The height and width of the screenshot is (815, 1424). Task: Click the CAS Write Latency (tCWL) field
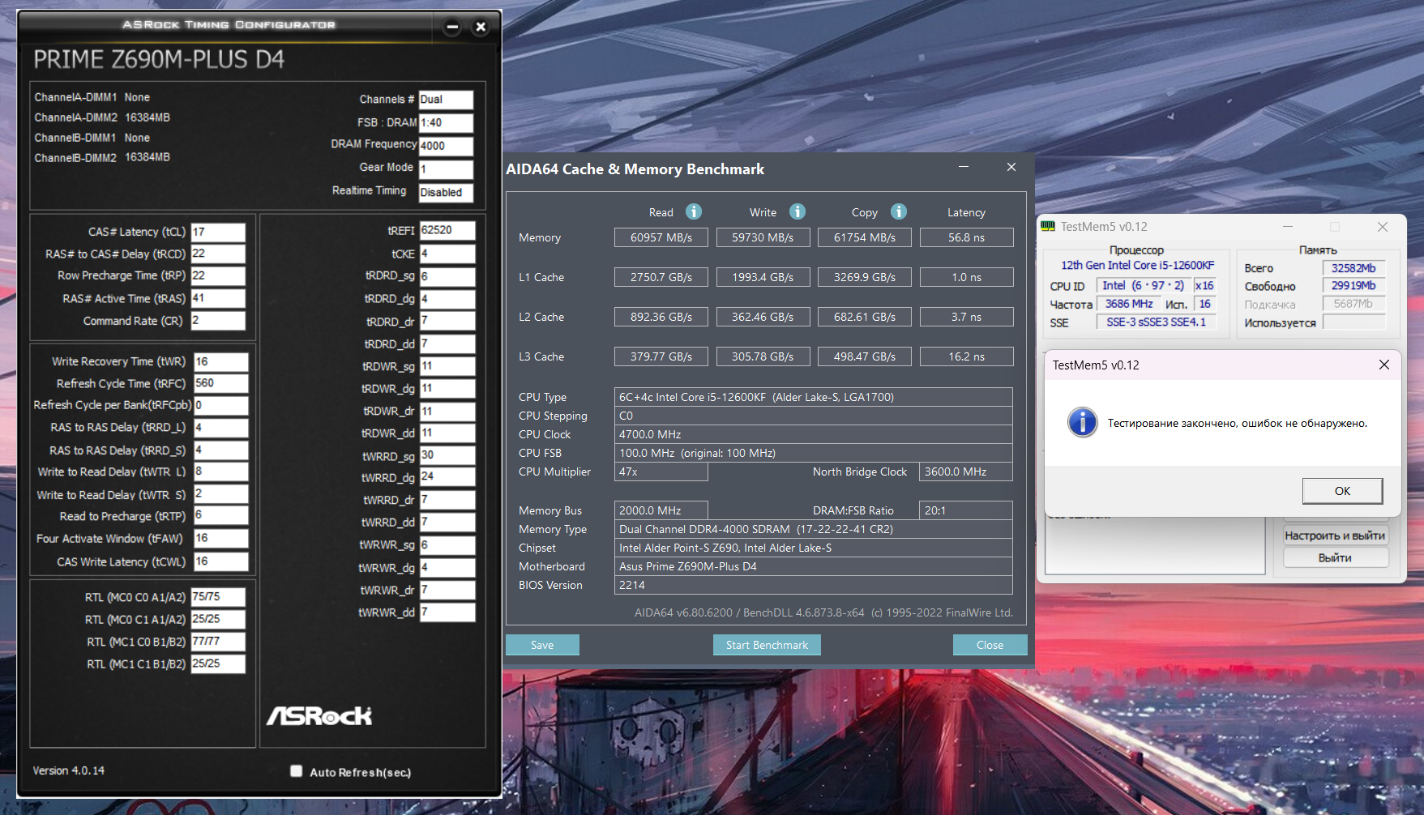click(x=221, y=561)
